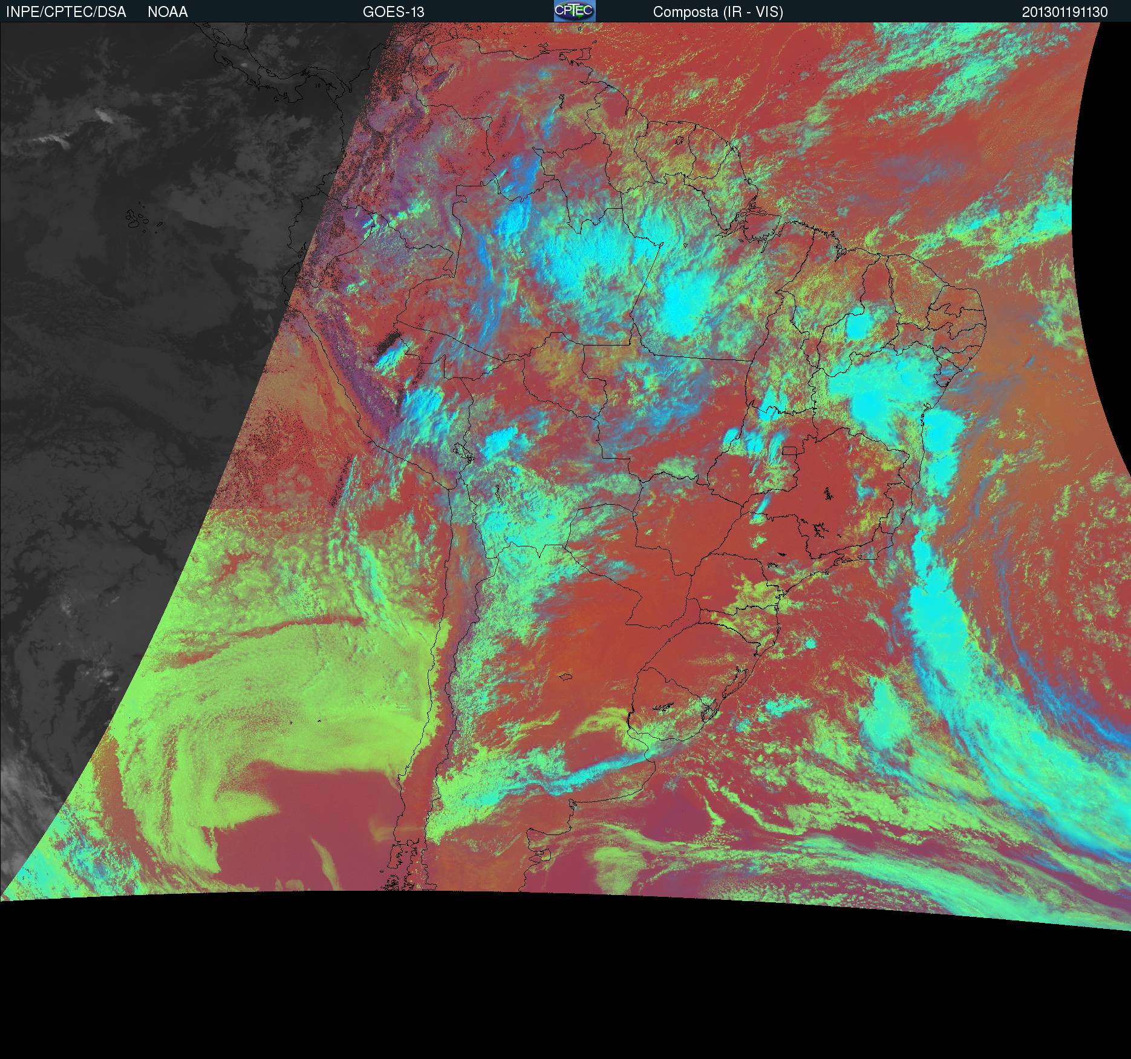Viewport: 1131px width, 1059px height.
Task: Click the grayscale night area over the Pacific
Action: pyautogui.click(x=121, y=363)
